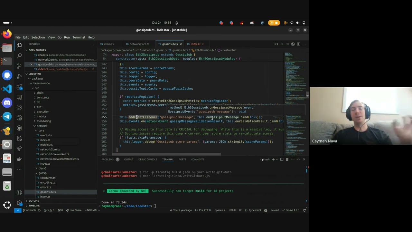Open the Extensions view with badge
412x232 pixels.
19,87
